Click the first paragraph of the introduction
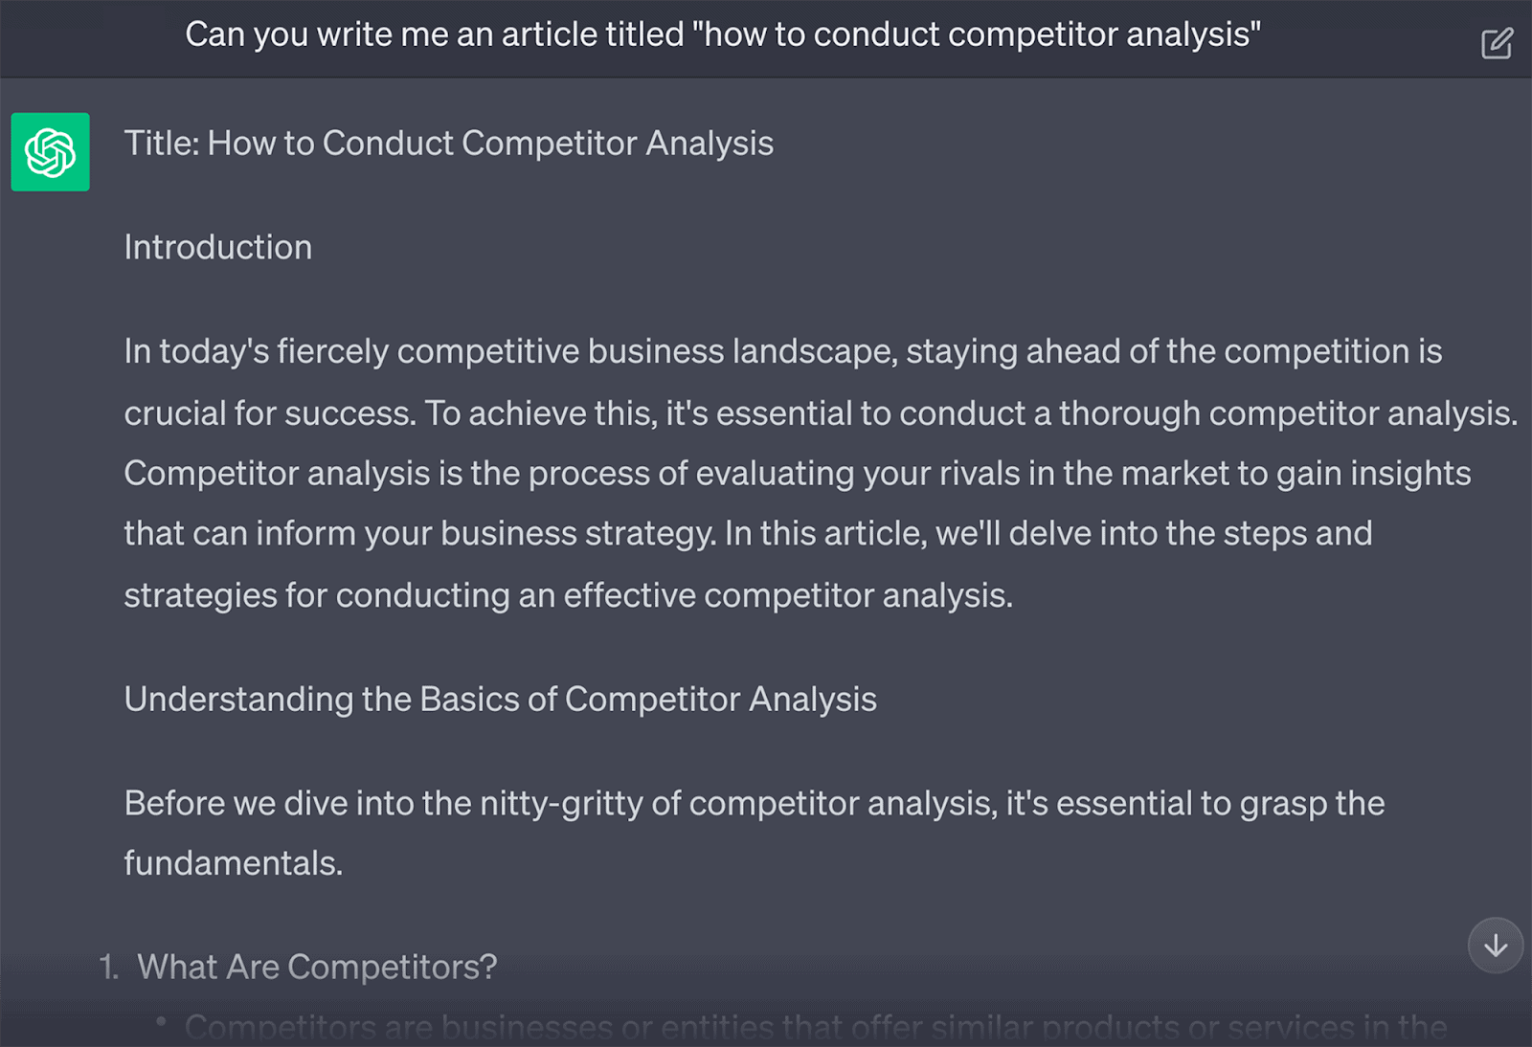The image size is (1532, 1047). coord(766,473)
